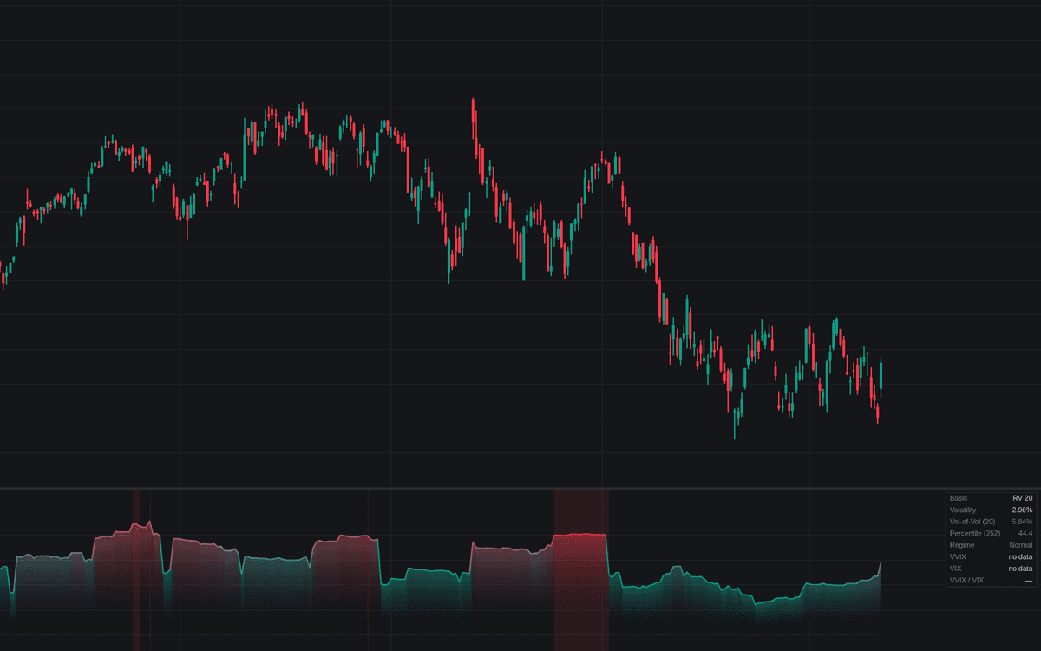Click the tall red spike candle at chart top
Image resolution: width=1041 pixels, height=651 pixels.
[x=474, y=119]
